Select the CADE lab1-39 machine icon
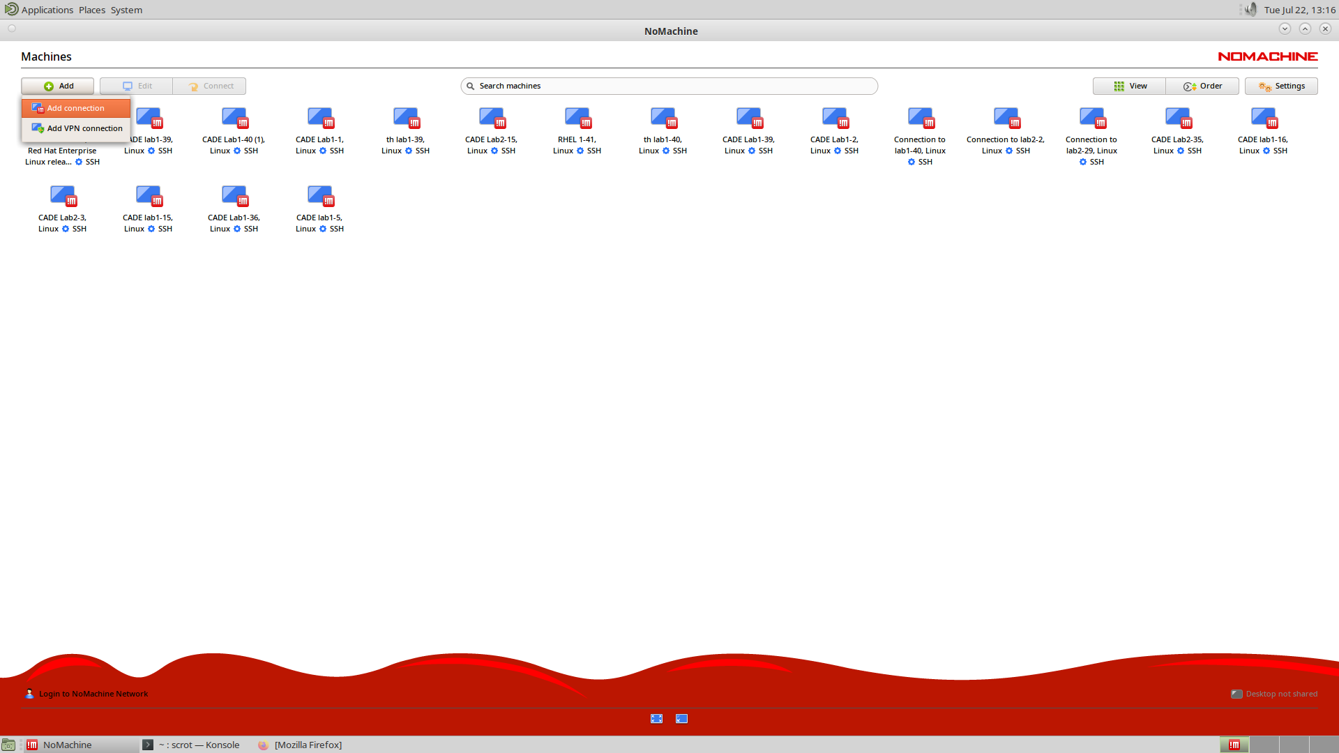 click(149, 118)
